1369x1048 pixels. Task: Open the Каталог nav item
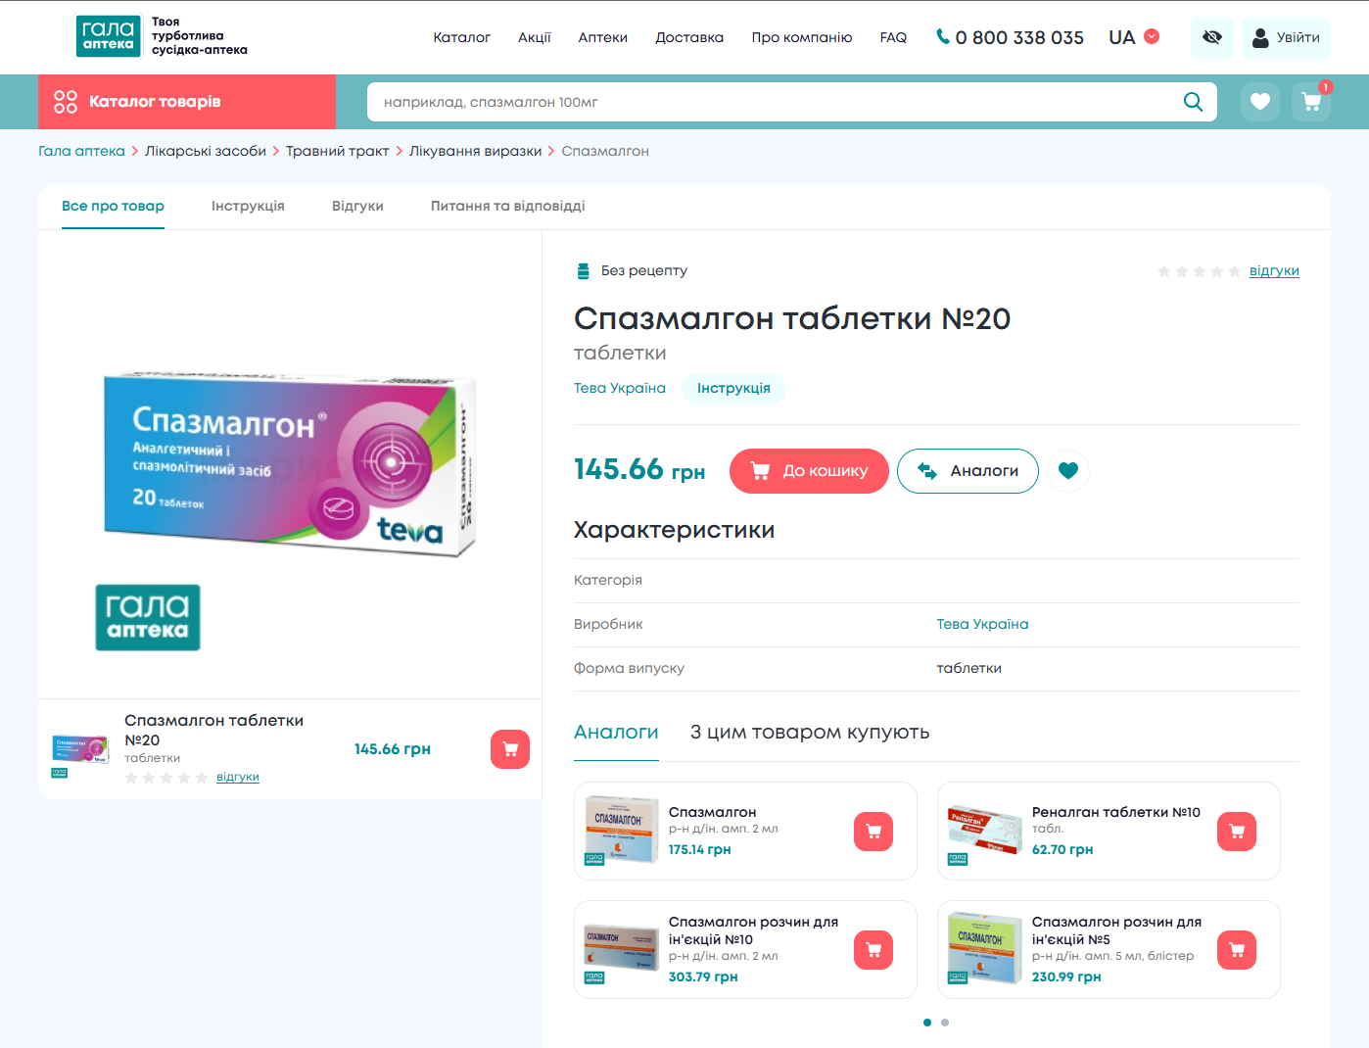click(x=461, y=37)
